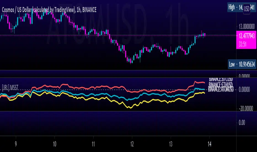
Task: Click the 13.0000000 price axis tick
Action: 247,27
